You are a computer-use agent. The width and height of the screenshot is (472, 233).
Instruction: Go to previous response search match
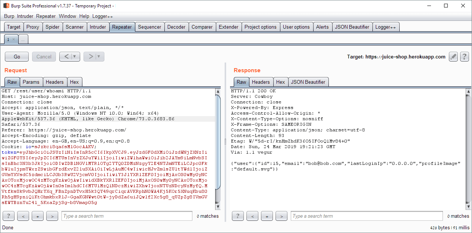pyautogui.click(x=252, y=216)
